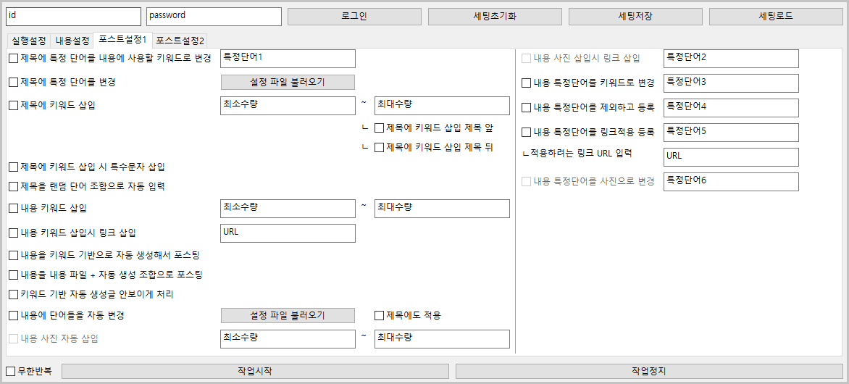Tick 내용 특정단어를 제외하고 등록 checkbox

pos(527,108)
